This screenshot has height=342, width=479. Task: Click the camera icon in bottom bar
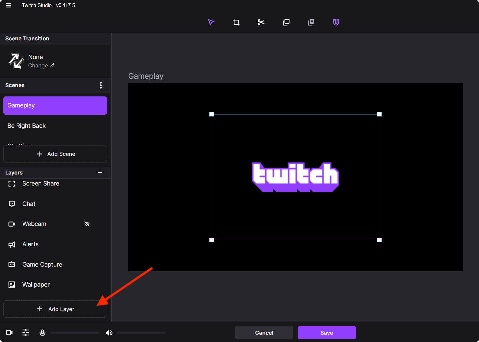tap(9, 332)
